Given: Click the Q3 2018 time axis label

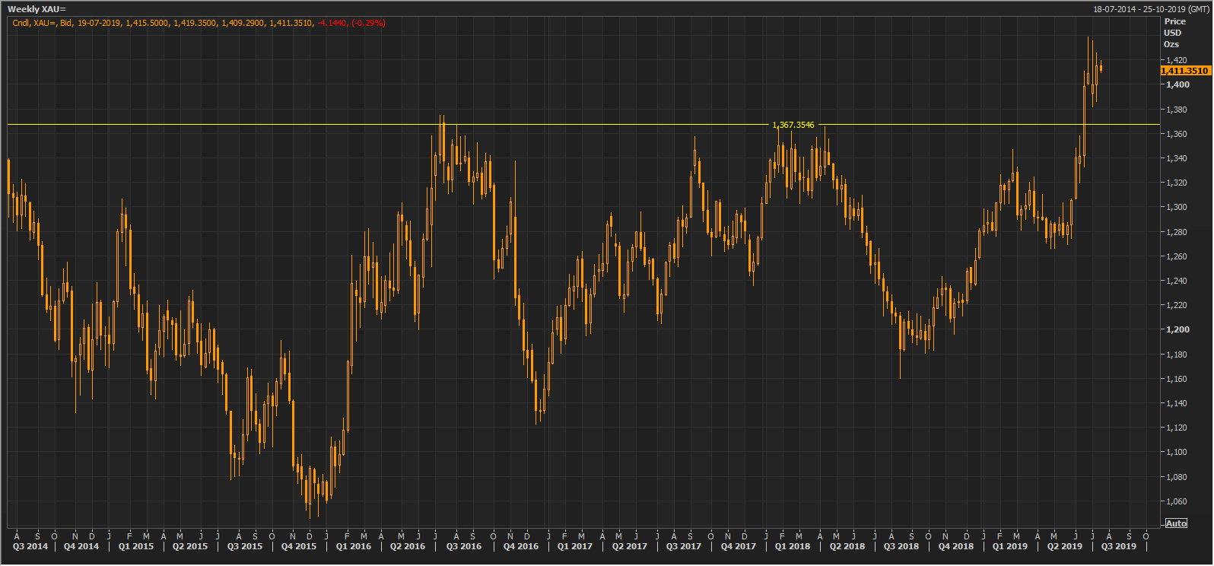Looking at the screenshot, I should [901, 546].
